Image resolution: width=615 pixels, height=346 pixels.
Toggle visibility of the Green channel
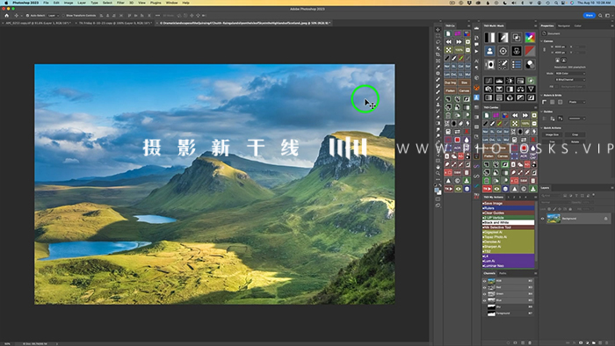pos(484,294)
